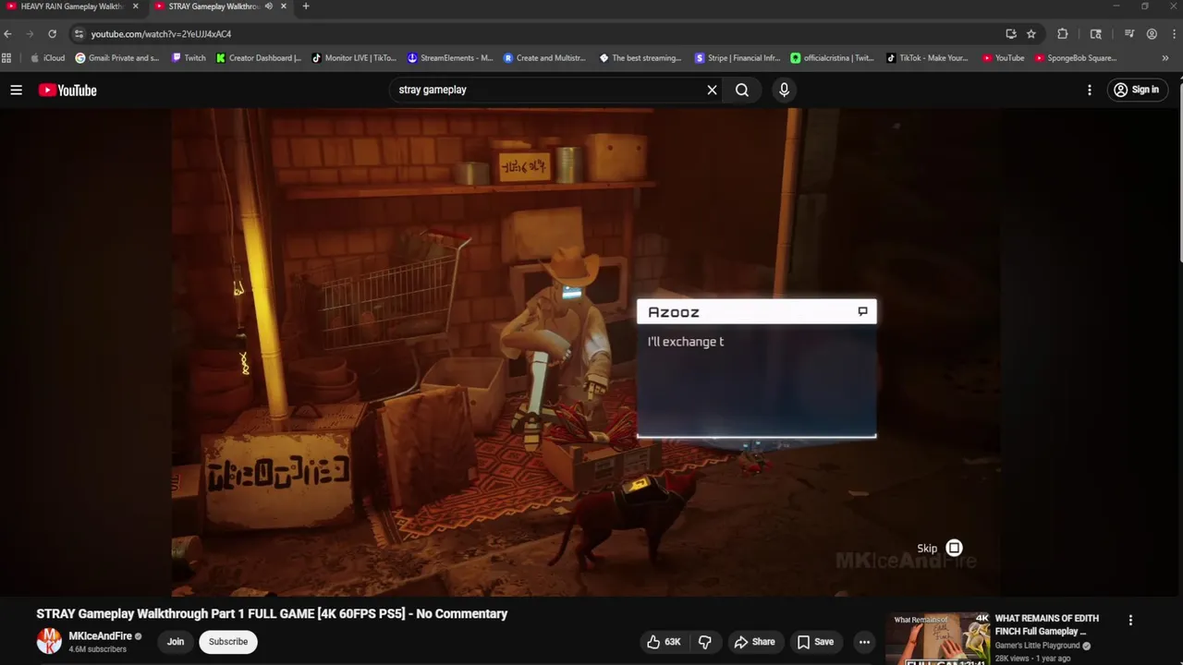Reload the current page
This screenshot has width=1183, height=665.
(x=52, y=34)
